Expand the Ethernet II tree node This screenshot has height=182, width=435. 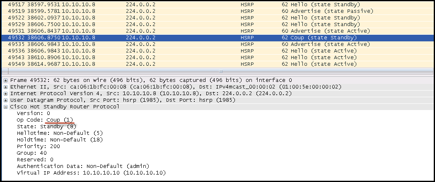(5, 87)
